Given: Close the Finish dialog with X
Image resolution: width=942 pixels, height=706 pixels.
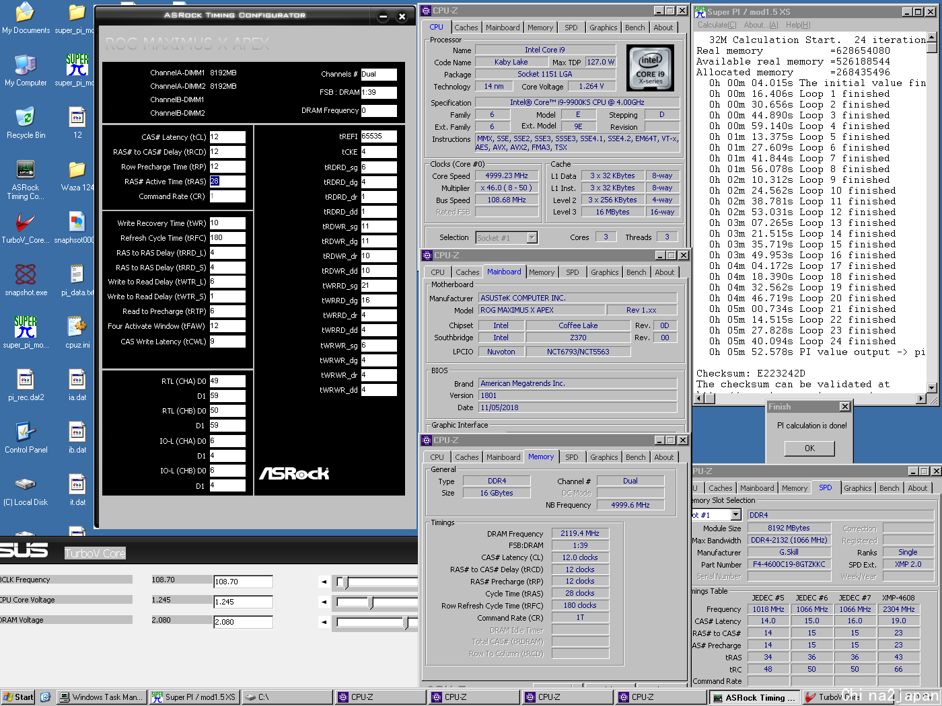Looking at the screenshot, I should pyautogui.click(x=844, y=407).
